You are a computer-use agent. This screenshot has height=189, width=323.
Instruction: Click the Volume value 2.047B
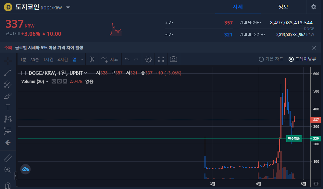coord(76,82)
